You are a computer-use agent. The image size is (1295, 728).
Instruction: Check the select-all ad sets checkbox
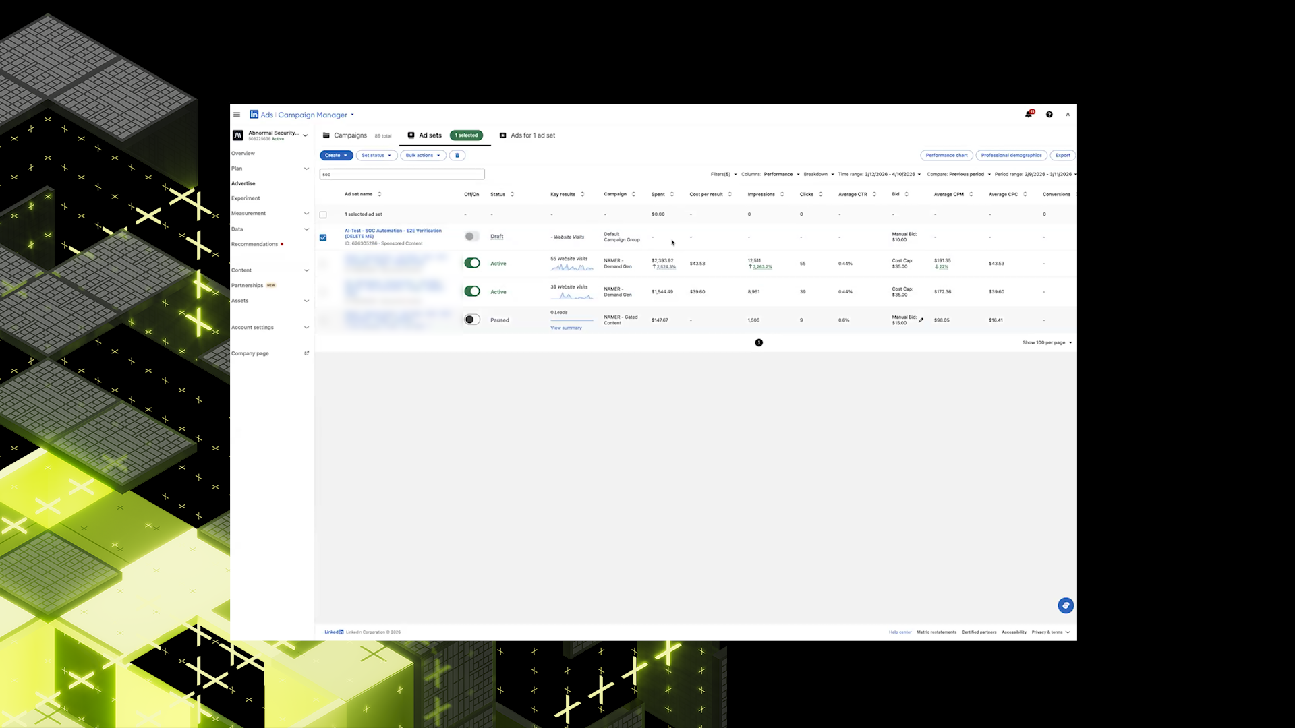point(323,215)
